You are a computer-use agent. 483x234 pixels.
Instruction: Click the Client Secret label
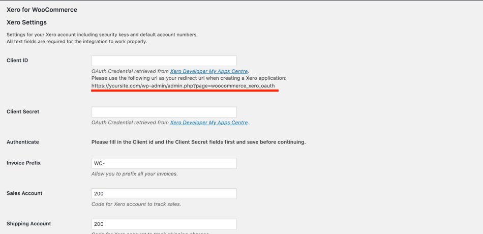23,111
